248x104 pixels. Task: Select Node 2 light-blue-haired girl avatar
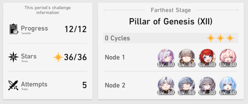click(x=228, y=86)
